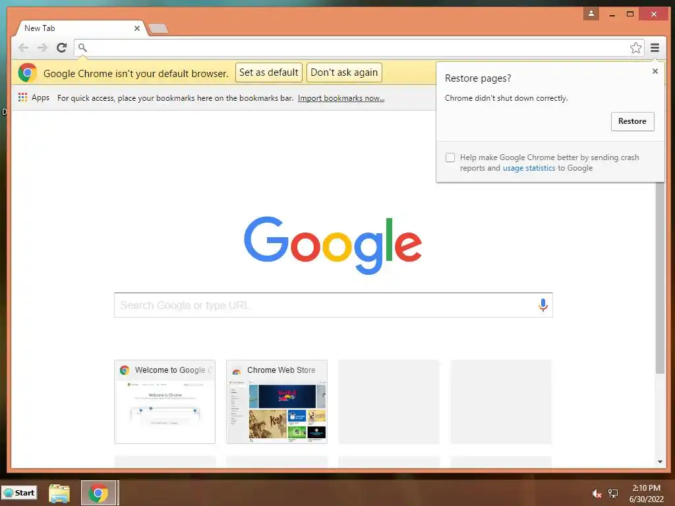Open the Welcome to Google Chrome thumbnail
The height and width of the screenshot is (506, 675).
(164, 402)
